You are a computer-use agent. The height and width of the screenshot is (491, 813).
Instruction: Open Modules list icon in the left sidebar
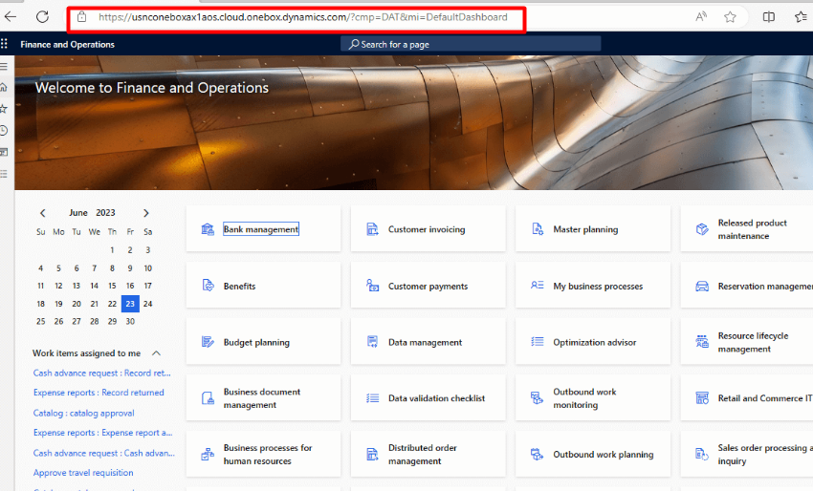pos(4,174)
